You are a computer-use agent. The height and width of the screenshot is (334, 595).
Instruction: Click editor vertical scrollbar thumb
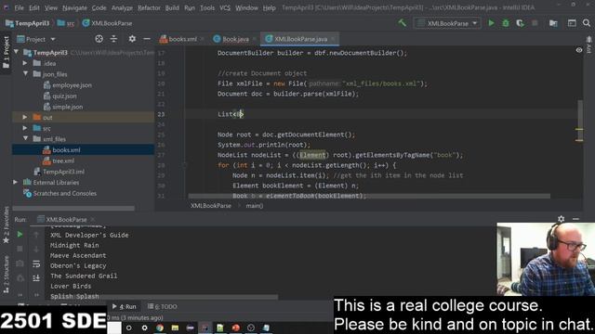579,120
